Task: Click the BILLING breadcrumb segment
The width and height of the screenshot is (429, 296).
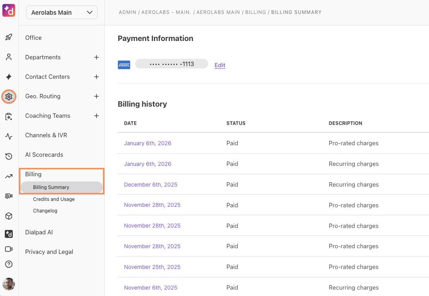Action: (x=256, y=12)
